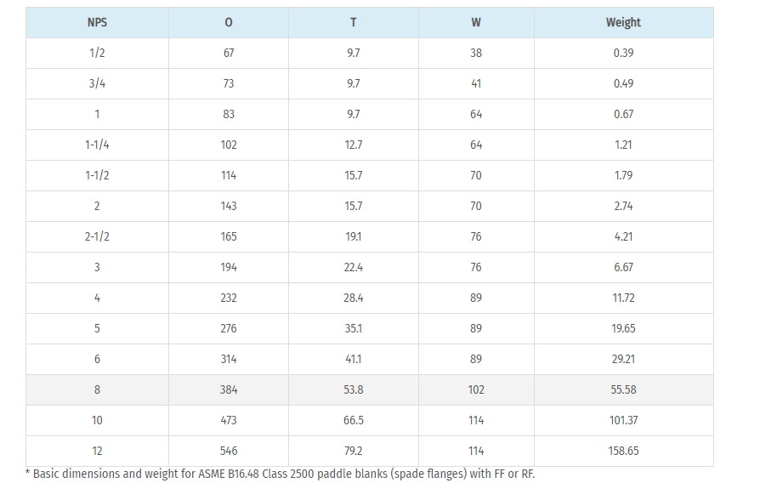Click the W column header
The width and height of the screenshot is (777, 483).
[x=476, y=22]
